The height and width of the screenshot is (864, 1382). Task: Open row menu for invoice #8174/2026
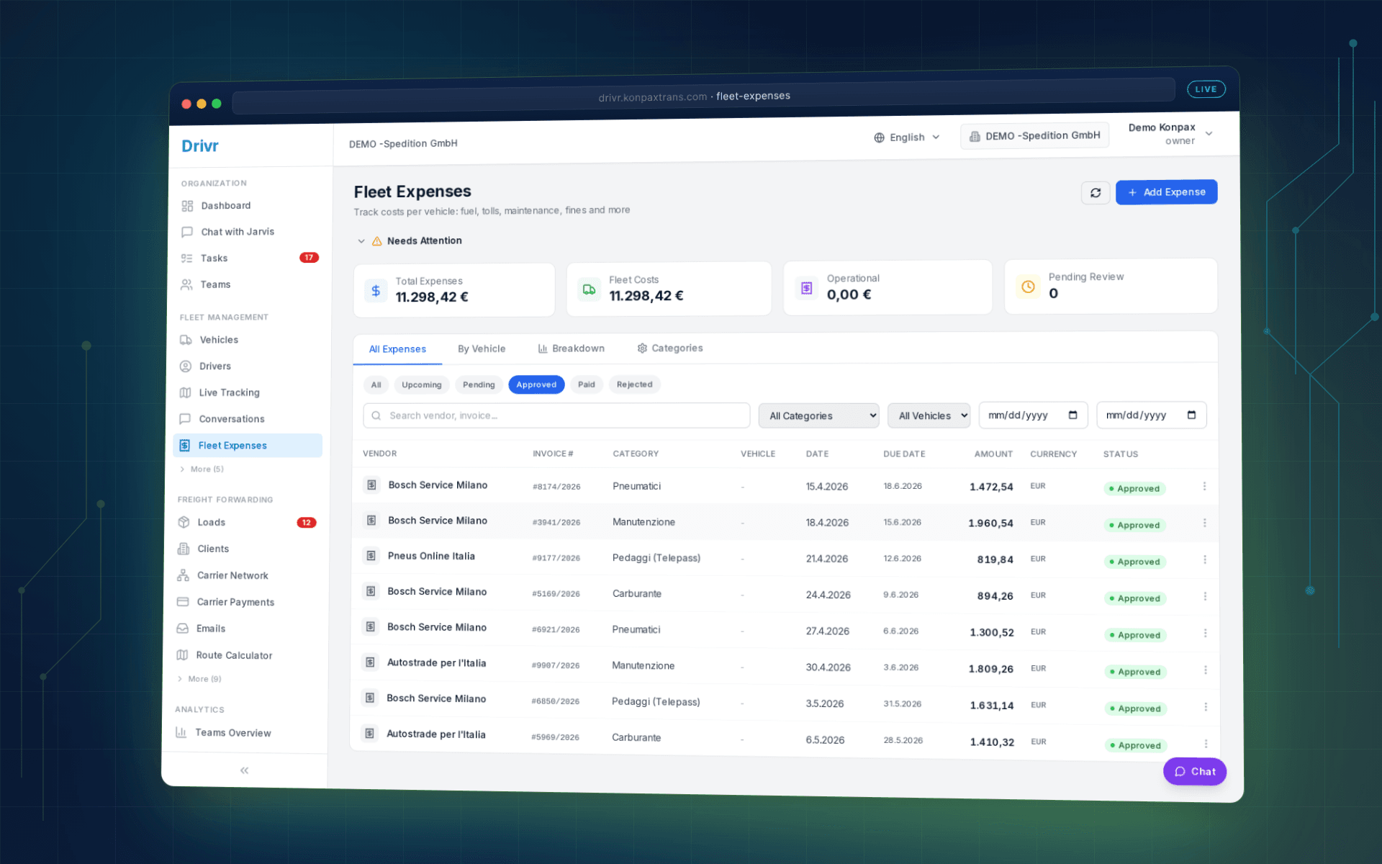click(x=1204, y=487)
